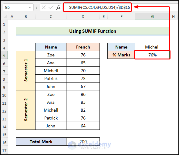Select cell with Ana in row 6
Screen dimensions: 179x155
[x=51, y=63]
